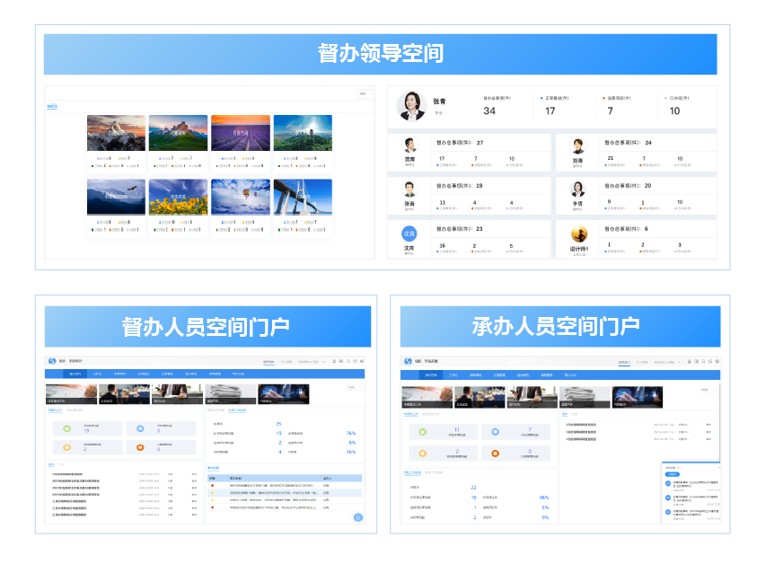Click the "督办总事项(件): 24" label
The height and width of the screenshot is (564, 766).
629,143
